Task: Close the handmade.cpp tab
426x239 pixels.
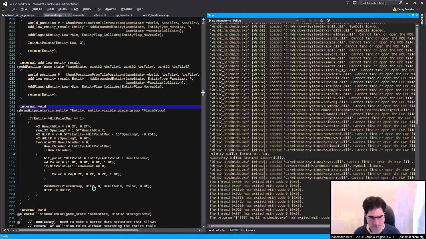Action: 69,15
